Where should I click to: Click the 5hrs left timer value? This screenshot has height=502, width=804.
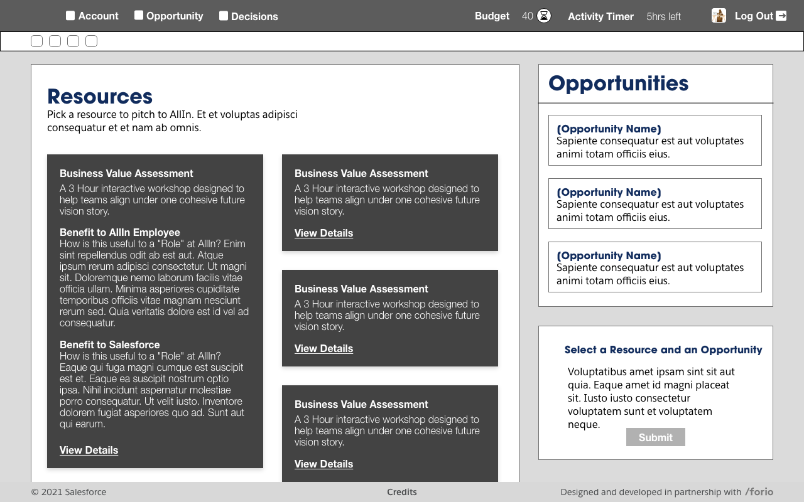[663, 16]
